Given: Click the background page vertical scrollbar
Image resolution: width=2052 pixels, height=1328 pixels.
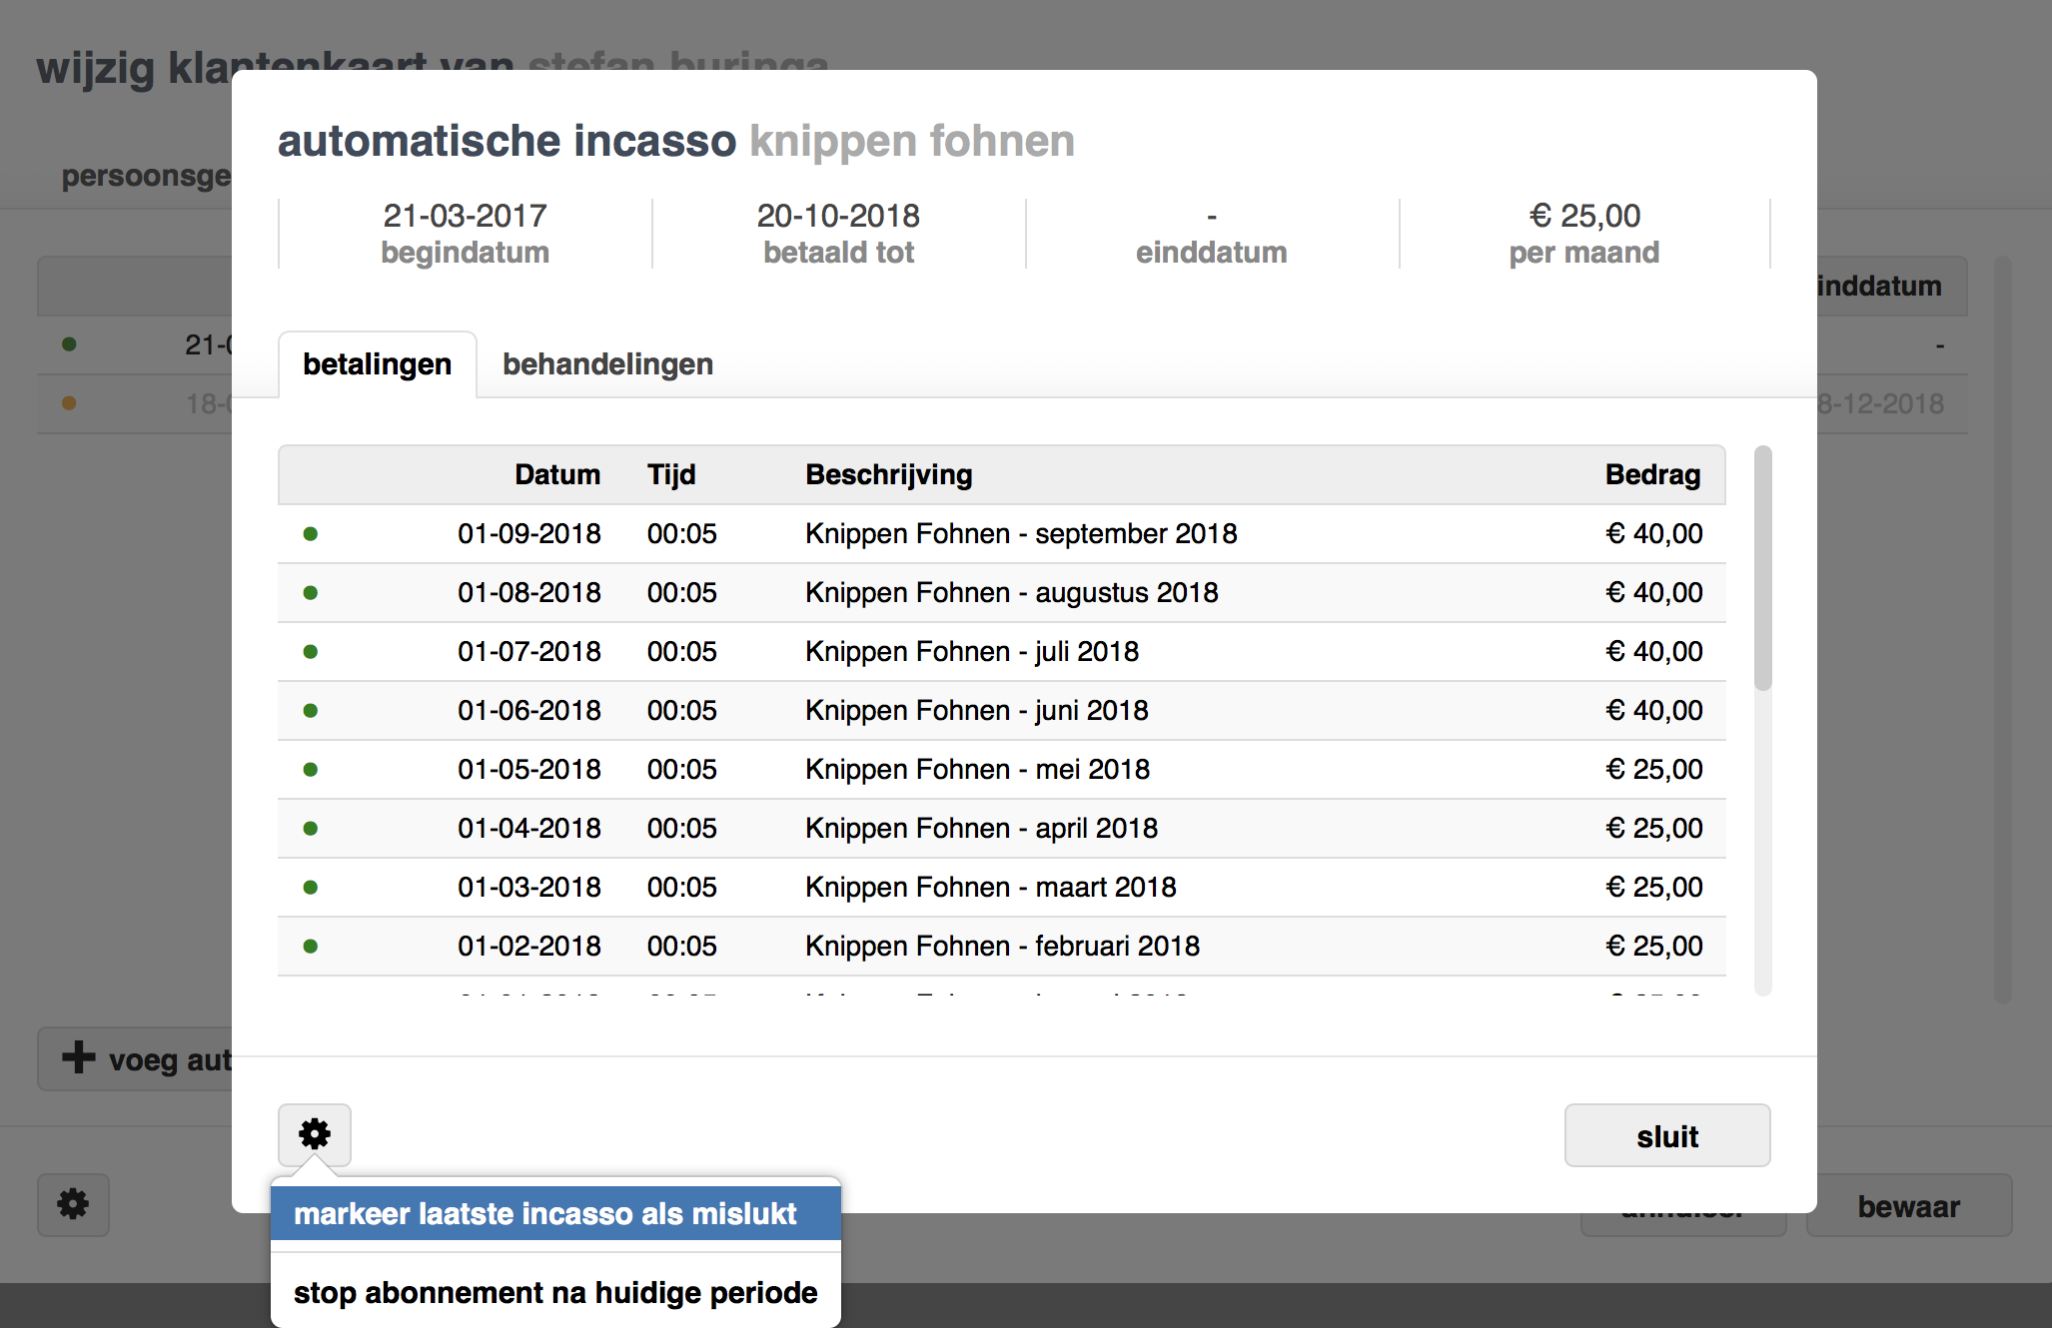Looking at the screenshot, I should pos(2002,629).
